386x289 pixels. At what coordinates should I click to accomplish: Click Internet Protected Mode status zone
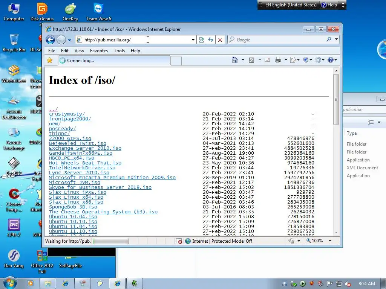pyautogui.click(x=219, y=241)
